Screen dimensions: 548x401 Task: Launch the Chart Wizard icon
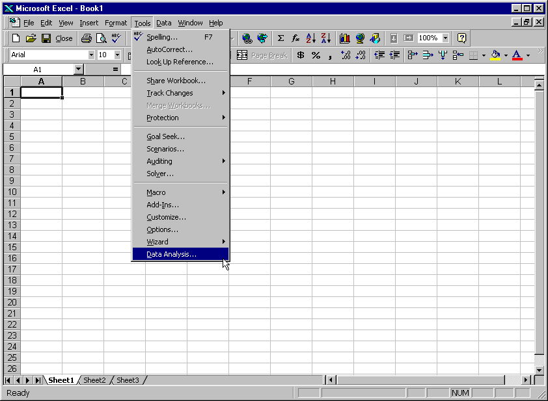coord(344,38)
